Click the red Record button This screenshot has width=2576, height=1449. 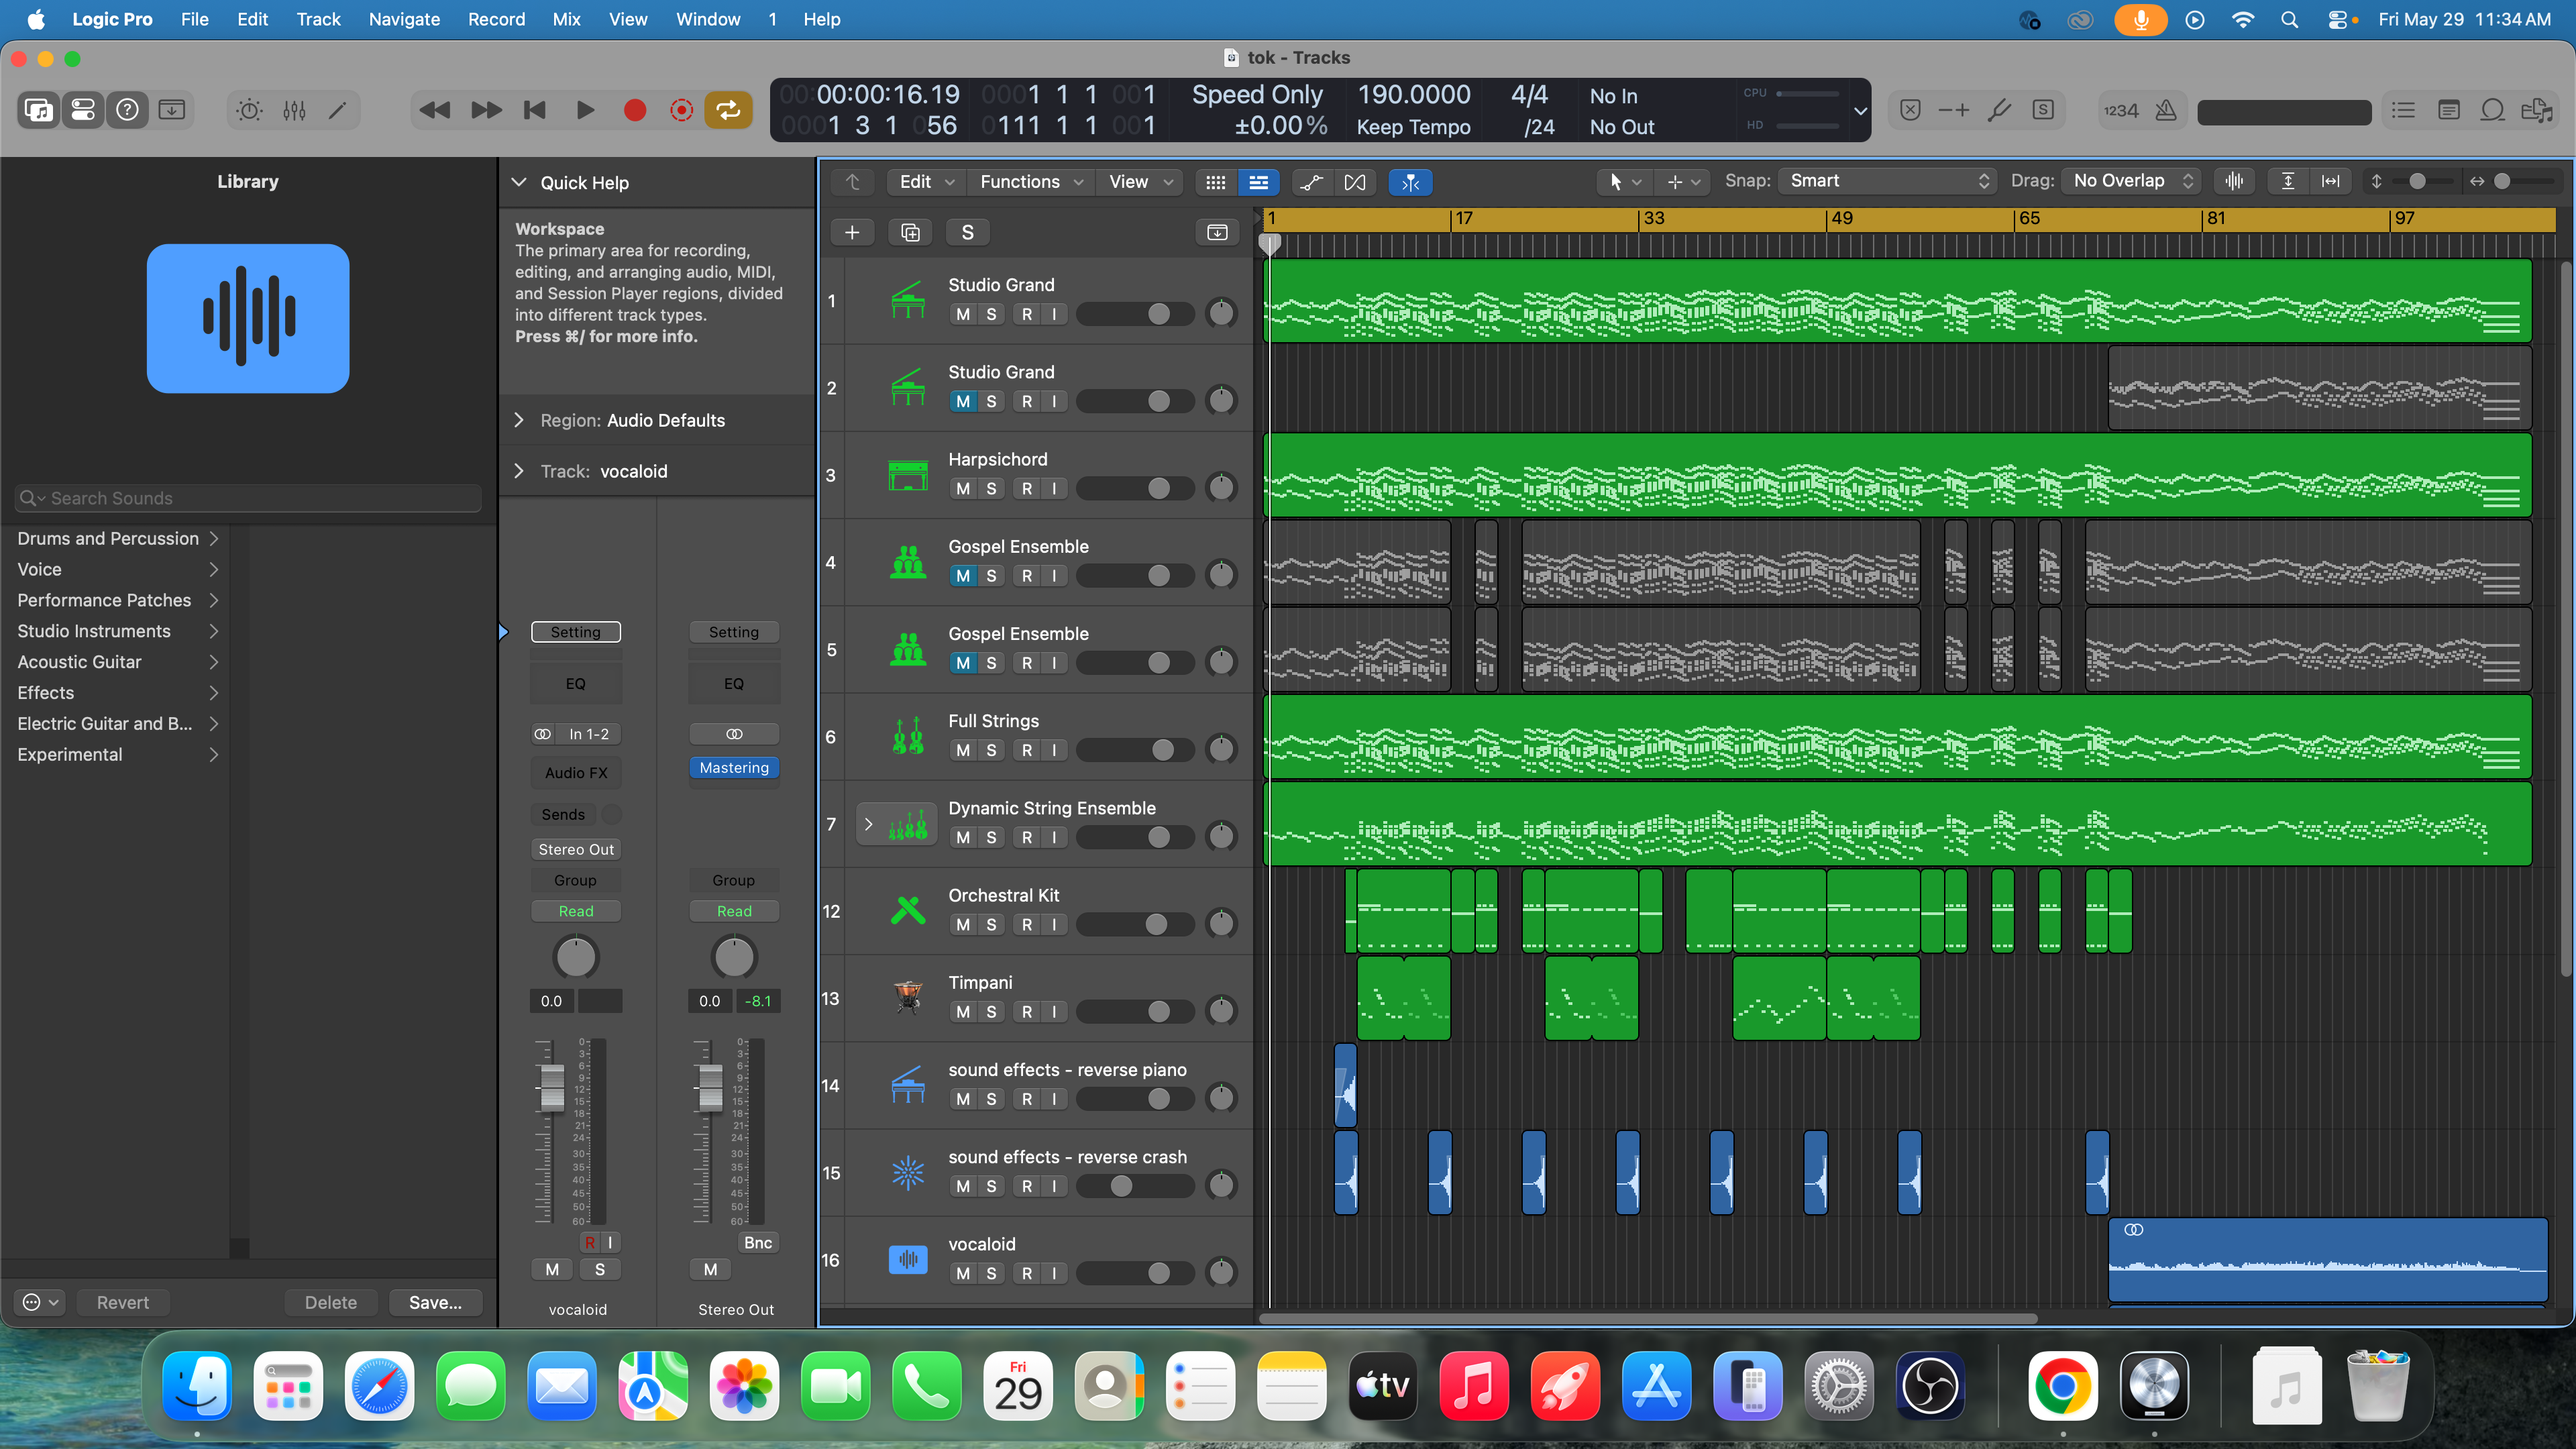634,110
